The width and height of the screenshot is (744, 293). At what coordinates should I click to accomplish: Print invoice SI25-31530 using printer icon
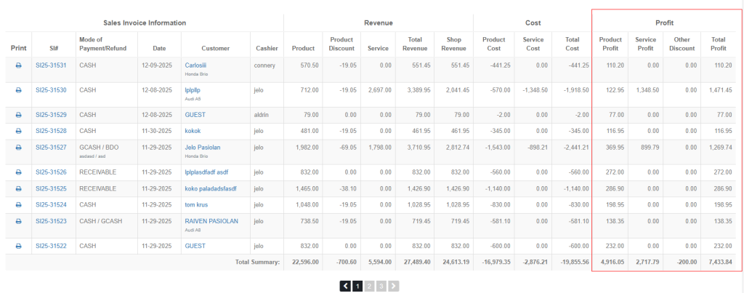point(18,90)
